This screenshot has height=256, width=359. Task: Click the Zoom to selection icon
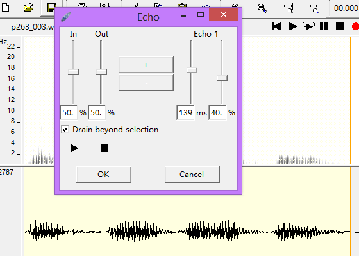pos(313,8)
